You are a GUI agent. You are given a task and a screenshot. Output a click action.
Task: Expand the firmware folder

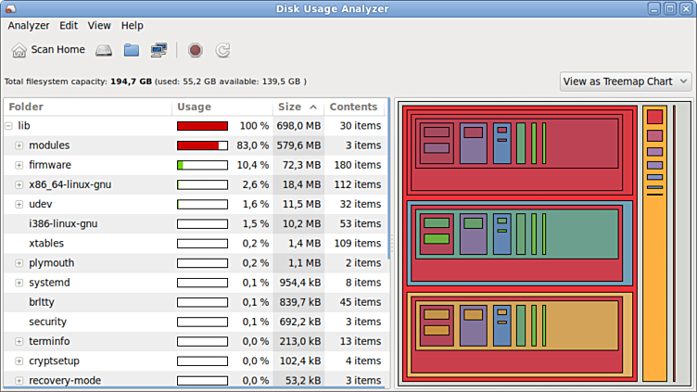point(19,165)
